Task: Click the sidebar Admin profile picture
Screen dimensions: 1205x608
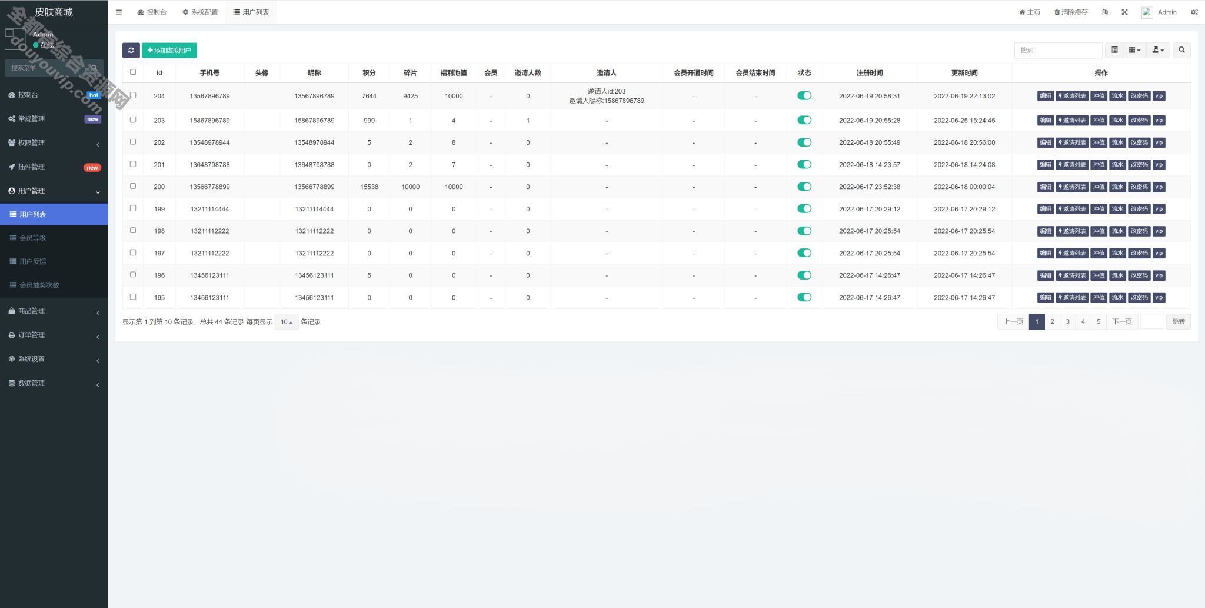Action: pyautogui.click(x=15, y=39)
